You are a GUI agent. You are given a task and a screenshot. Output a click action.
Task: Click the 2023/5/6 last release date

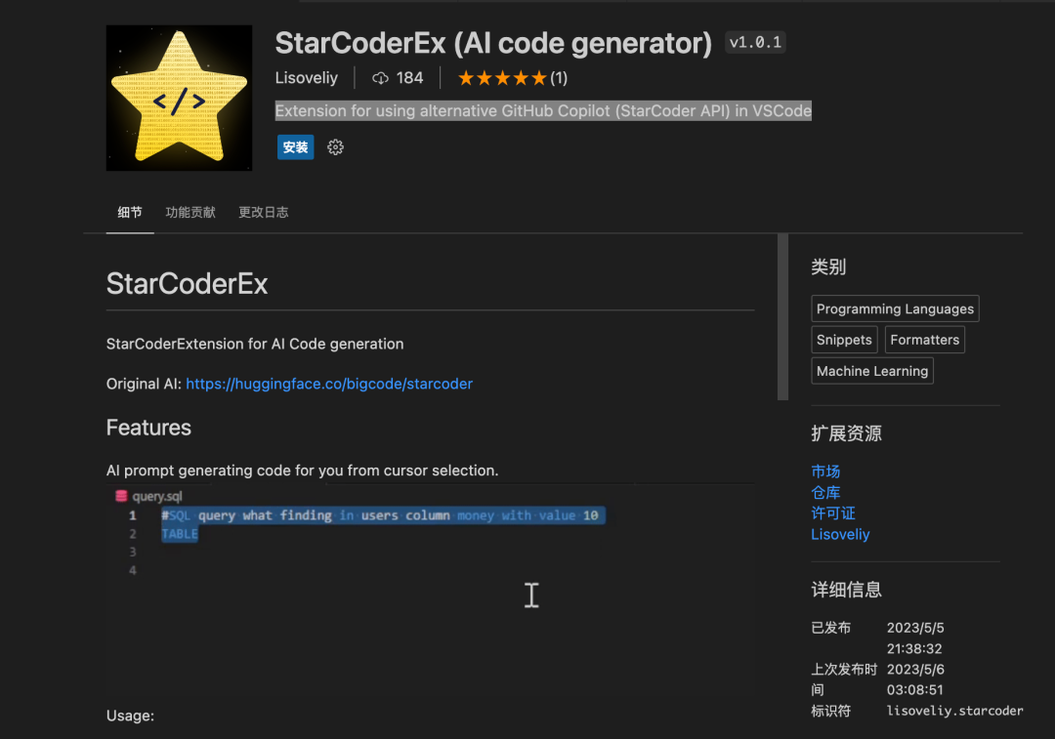[x=915, y=670]
